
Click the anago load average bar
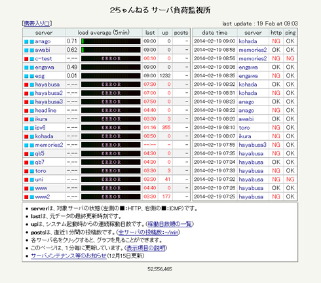point(111,41)
